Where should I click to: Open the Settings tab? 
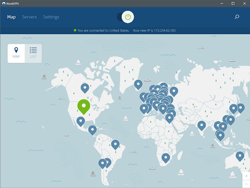click(x=51, y=17)
